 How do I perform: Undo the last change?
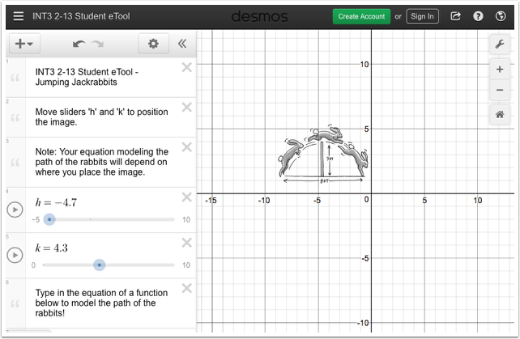[79, 44]
